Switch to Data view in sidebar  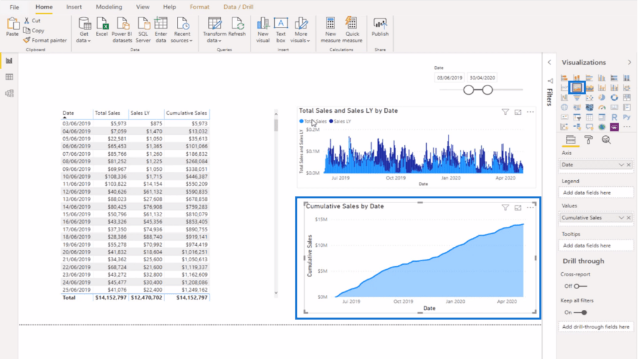(x=9, y=77)
